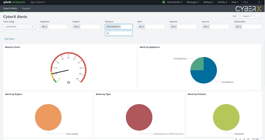Switch to the Support tab
The height and width of the screenshot is (140, 265).
tap(26, 8)
